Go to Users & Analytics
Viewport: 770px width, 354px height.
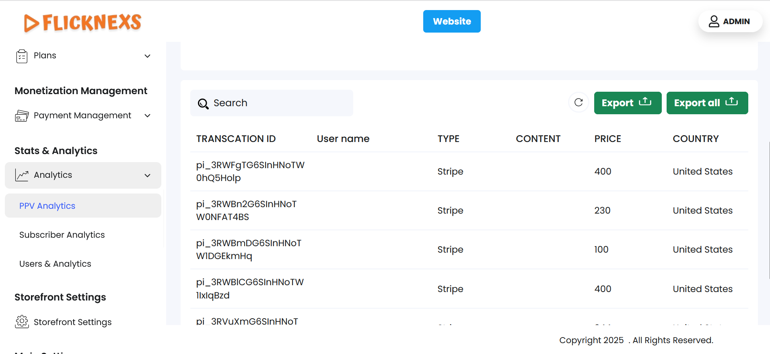(55, 264)
